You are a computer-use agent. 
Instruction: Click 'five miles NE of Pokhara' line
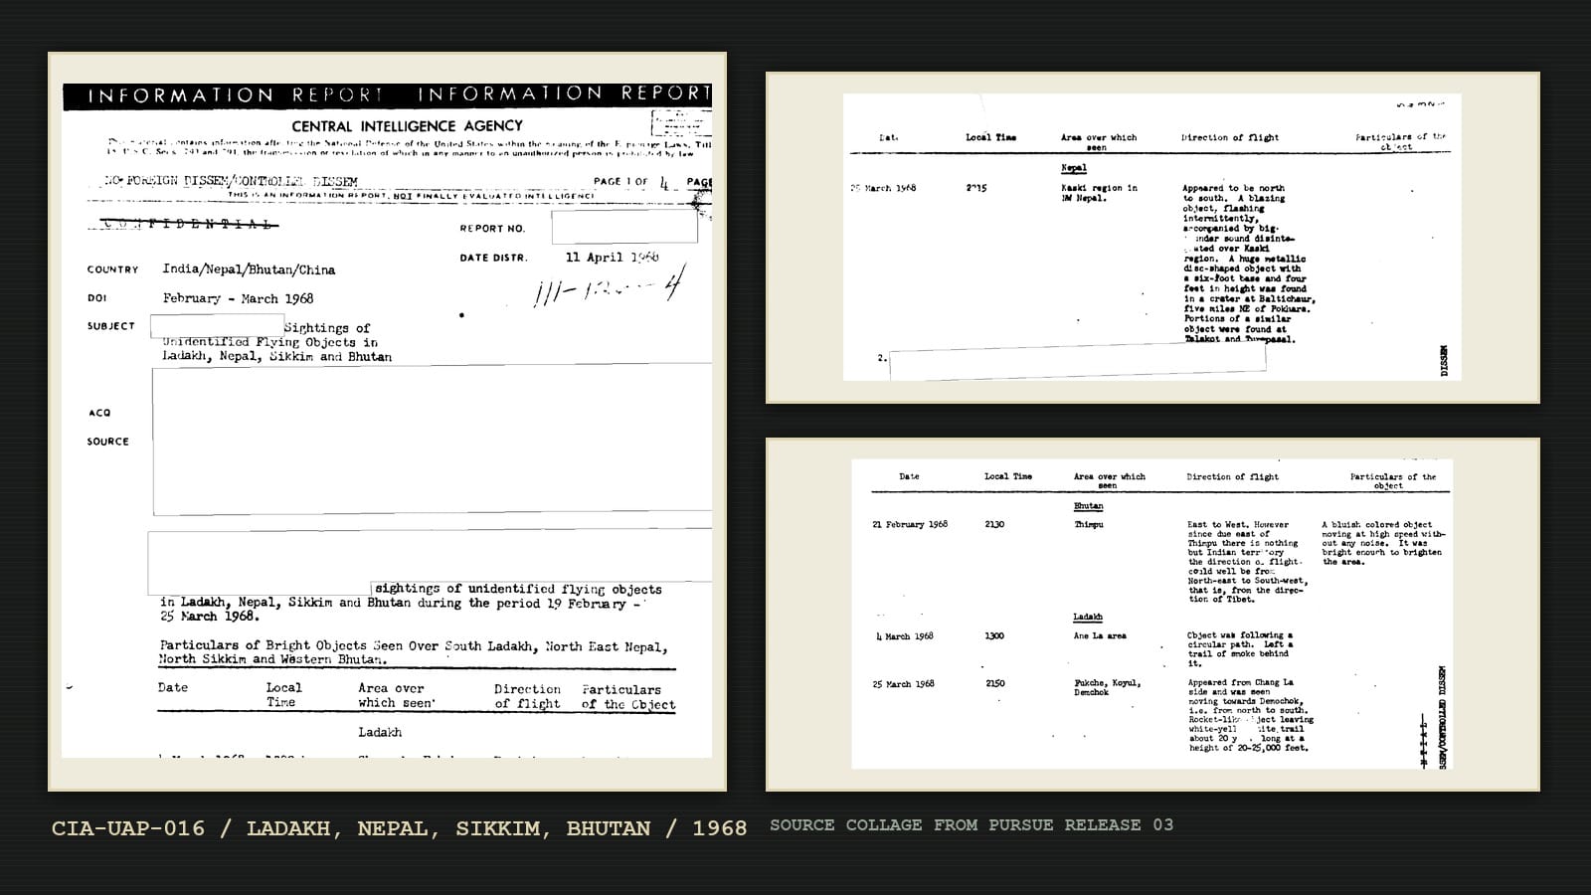coord(1247,309)
